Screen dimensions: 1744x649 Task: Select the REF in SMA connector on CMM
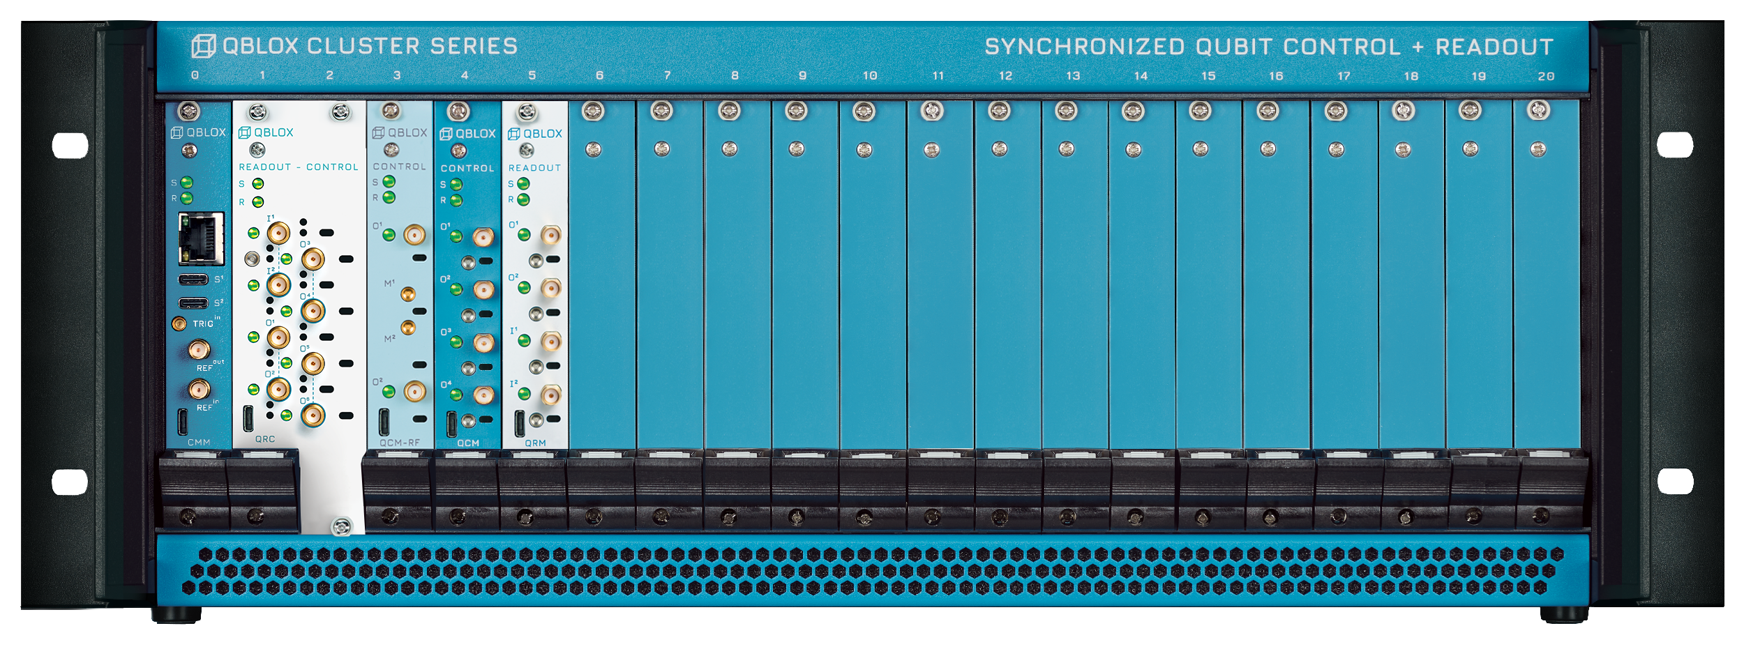tap(199, 389)
